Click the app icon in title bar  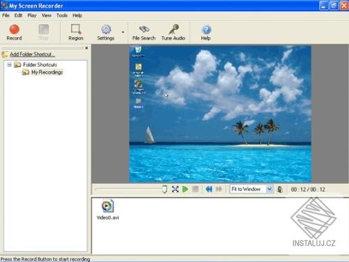click(x=4, y=6)
